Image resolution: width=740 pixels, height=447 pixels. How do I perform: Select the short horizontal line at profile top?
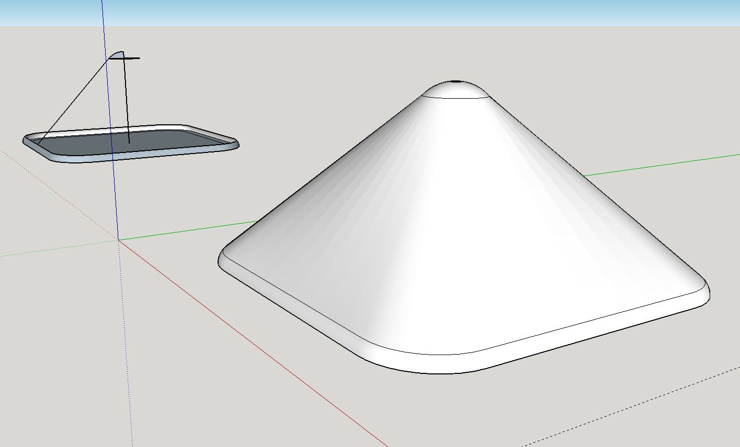pos(133,58)
